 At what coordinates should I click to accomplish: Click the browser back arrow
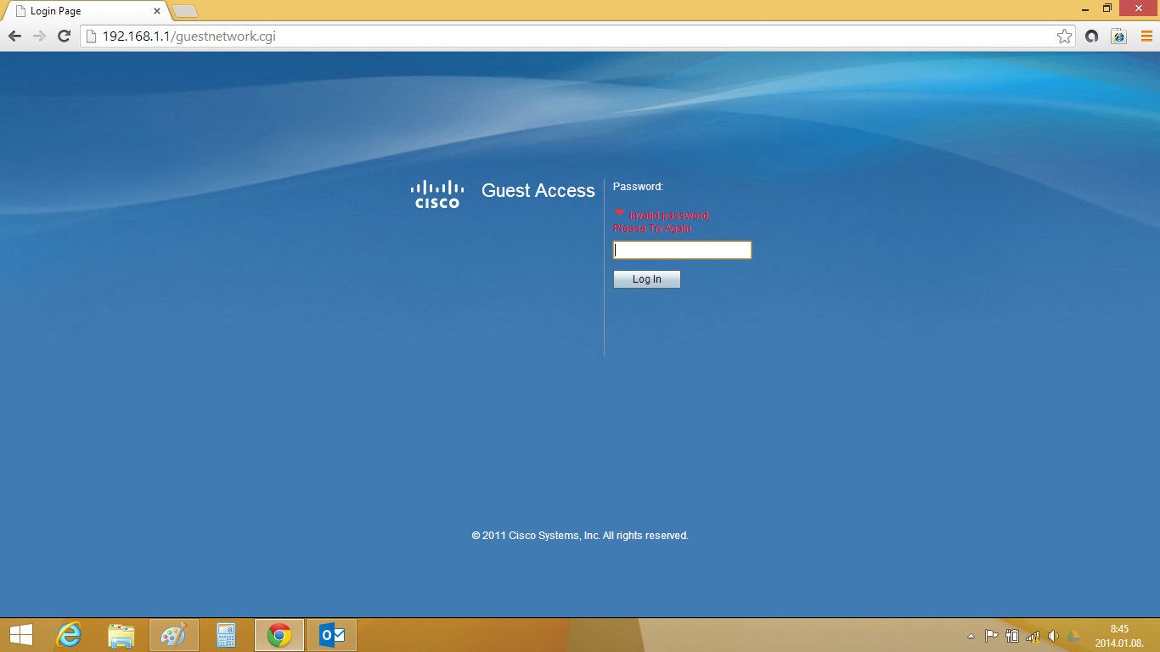pos(14,36)
